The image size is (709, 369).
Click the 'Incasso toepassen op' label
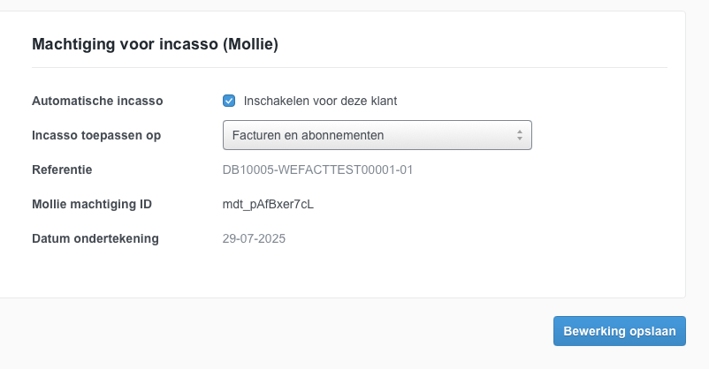[x=96, y=135]
